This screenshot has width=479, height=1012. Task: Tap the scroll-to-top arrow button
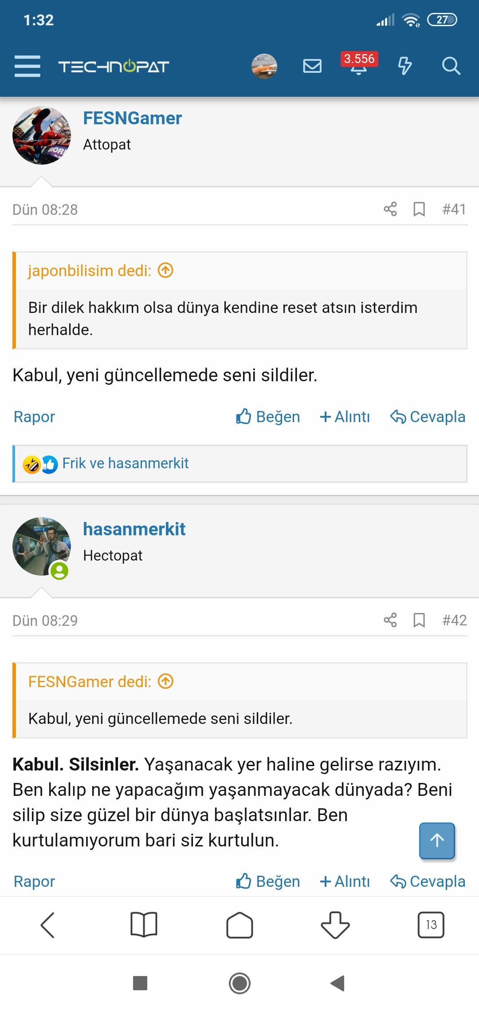[437, 840]
